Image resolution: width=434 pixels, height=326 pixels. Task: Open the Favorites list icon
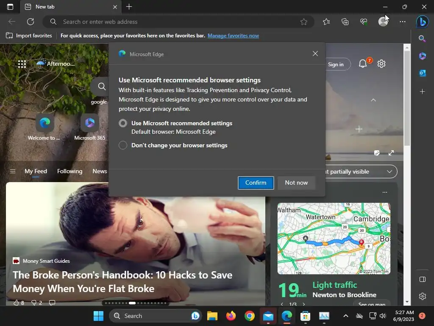pos(326,22)
